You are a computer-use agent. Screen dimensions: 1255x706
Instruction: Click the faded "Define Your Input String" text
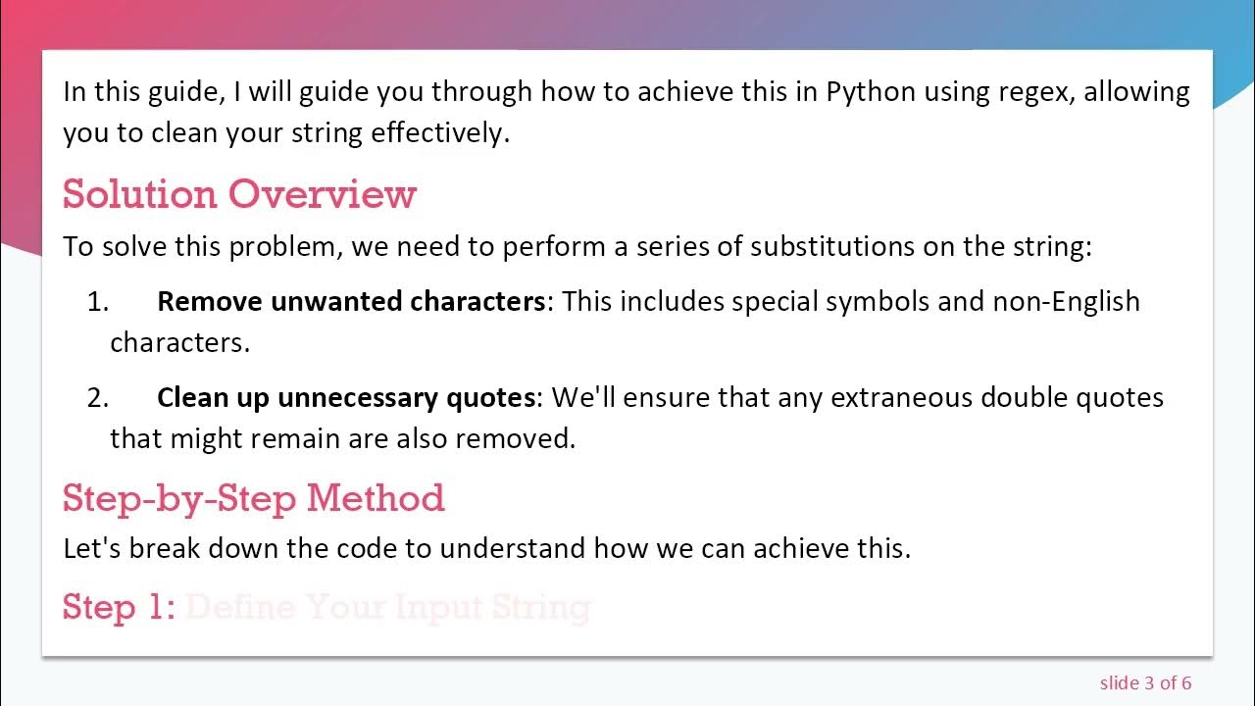click(387, 607)
